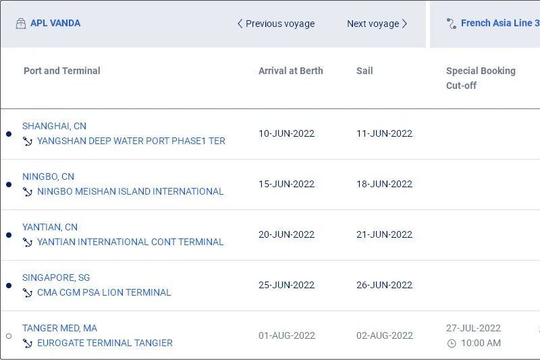
Task: Open the SINGAPORE, SG port link
Action: [x=56, y=277]
